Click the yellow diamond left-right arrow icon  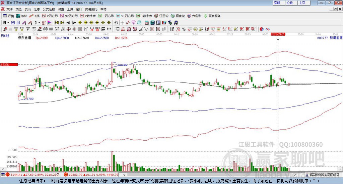pos(91,23)
